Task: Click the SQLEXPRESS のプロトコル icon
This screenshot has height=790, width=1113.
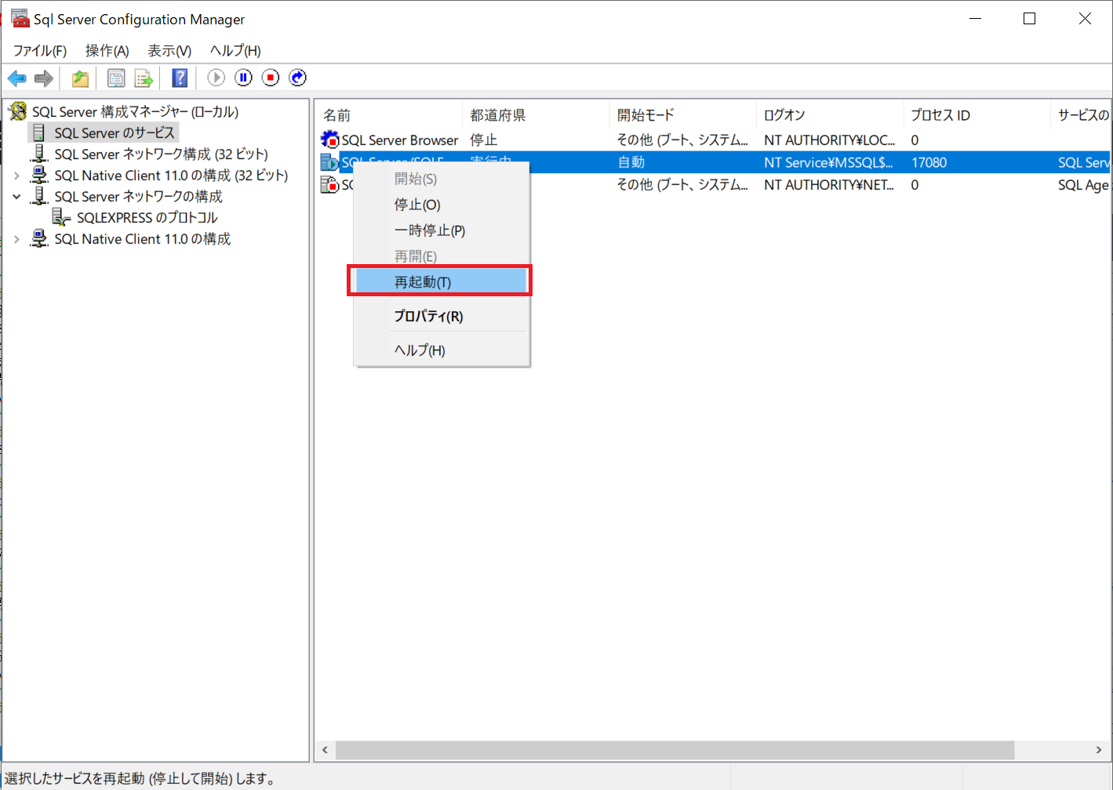Action: [61, 217]
